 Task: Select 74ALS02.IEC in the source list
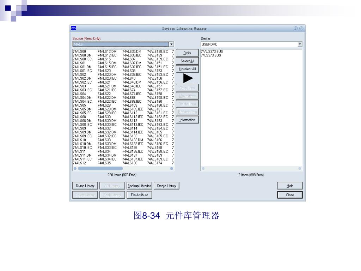[x=82, y=82]
